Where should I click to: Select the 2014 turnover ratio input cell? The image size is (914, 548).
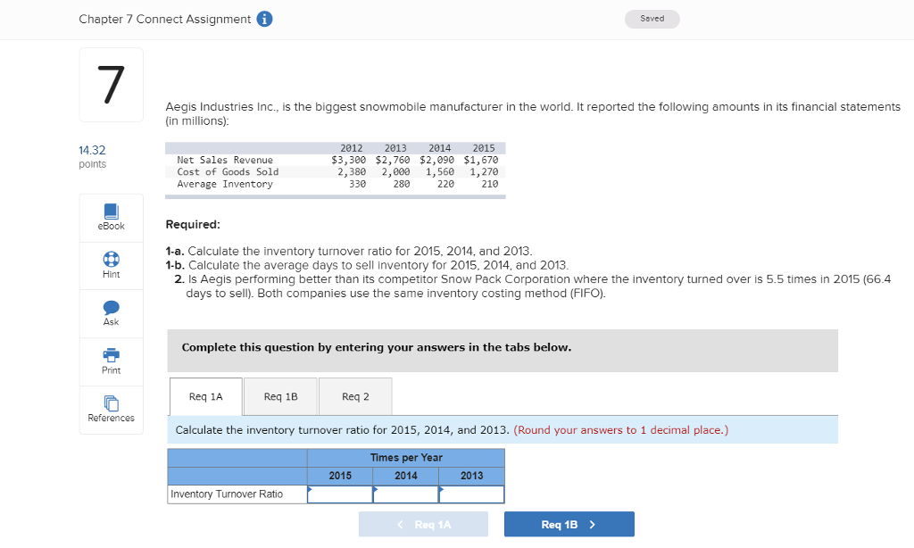(405, 493)
